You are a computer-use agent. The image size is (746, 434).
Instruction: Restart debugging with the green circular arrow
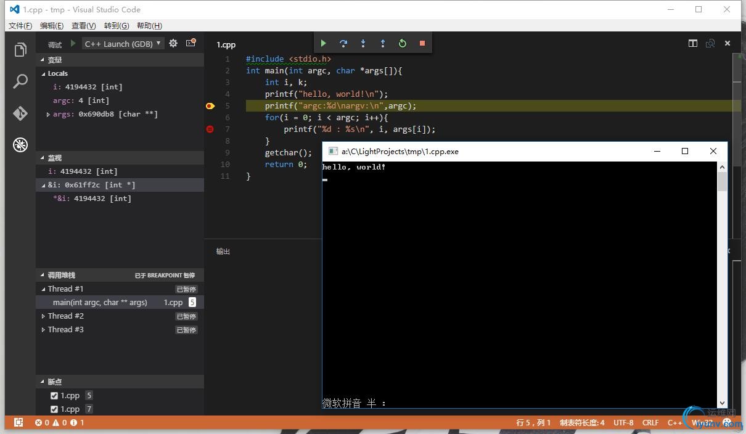403,43
